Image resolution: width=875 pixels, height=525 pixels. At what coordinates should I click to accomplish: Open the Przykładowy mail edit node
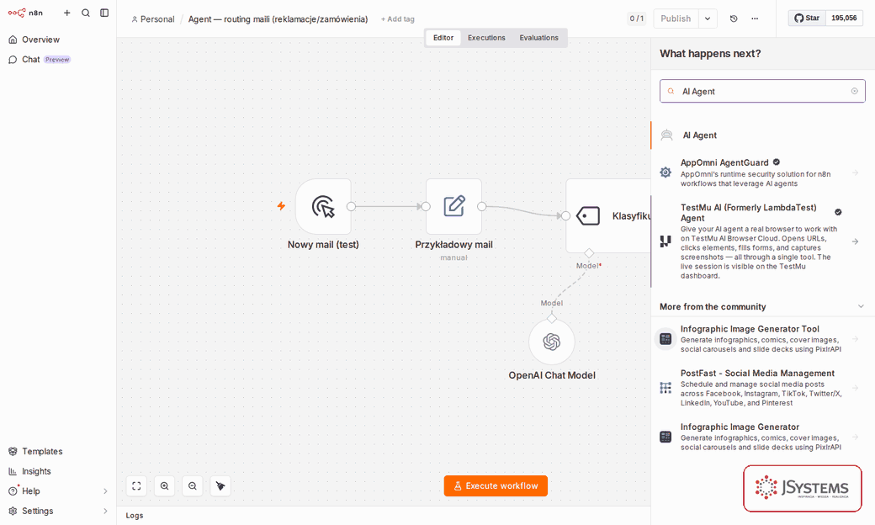click(453, 206)
